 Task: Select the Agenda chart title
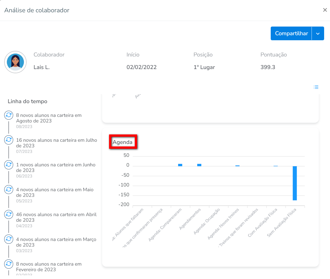pyautogui.click(x=122, y=142)
